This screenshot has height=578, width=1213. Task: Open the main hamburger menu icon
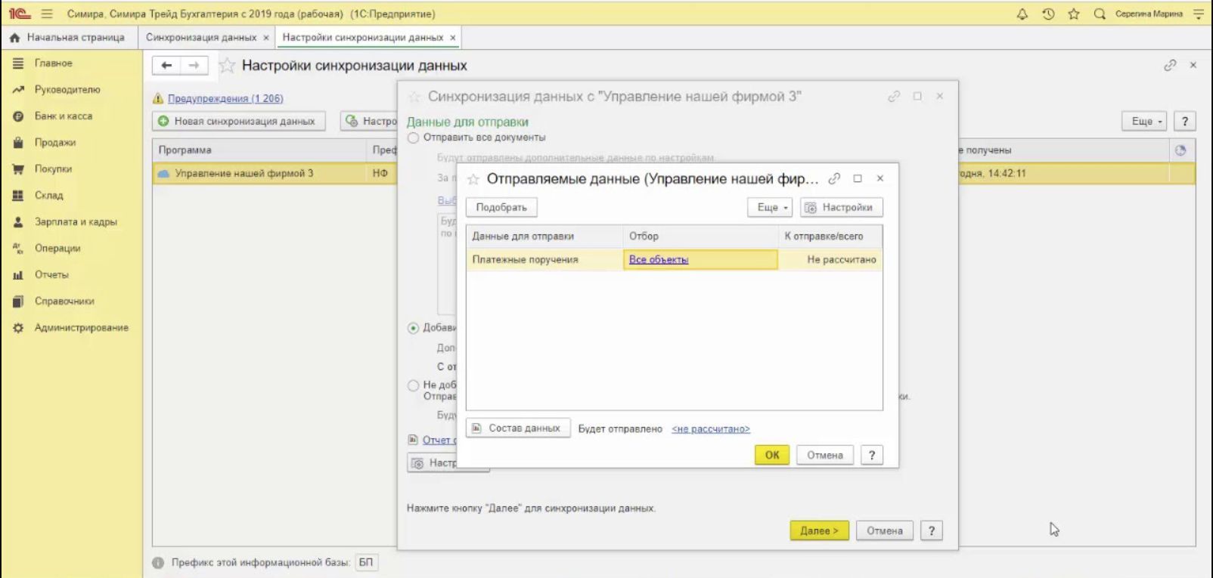click(x=47, y=14)
